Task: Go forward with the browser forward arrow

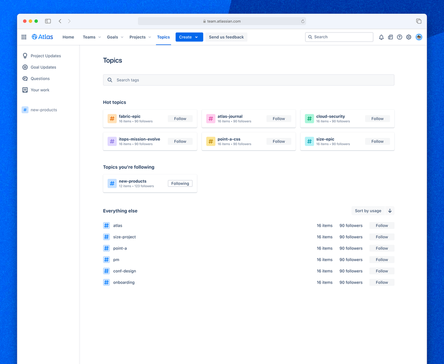Action: point(69,21)
